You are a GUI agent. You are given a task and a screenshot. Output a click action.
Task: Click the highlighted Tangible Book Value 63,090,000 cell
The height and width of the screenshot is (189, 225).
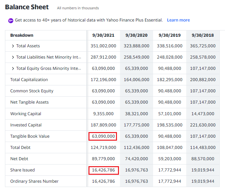[103, 136]
